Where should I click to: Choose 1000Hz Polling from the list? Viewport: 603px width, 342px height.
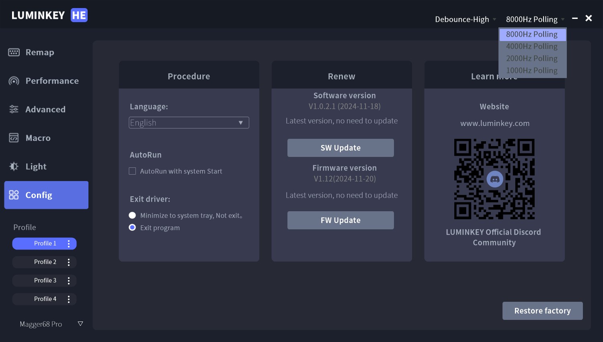click(x=532, y=71)
